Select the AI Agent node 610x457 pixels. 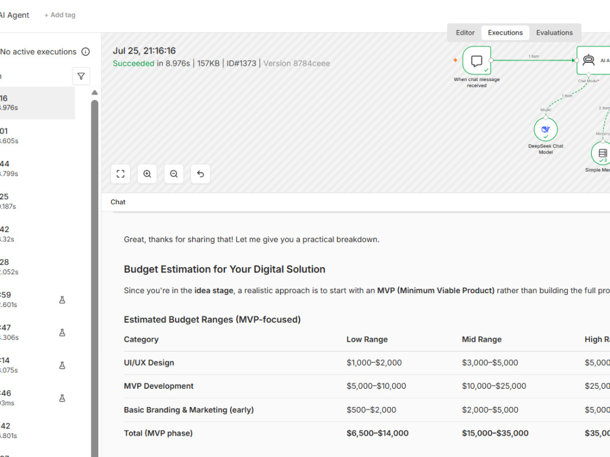(594, 60)
